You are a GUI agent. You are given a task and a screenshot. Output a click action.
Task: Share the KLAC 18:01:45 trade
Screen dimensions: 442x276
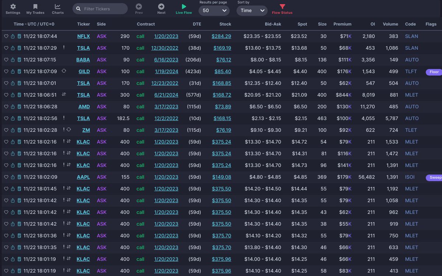pos(13,189)
